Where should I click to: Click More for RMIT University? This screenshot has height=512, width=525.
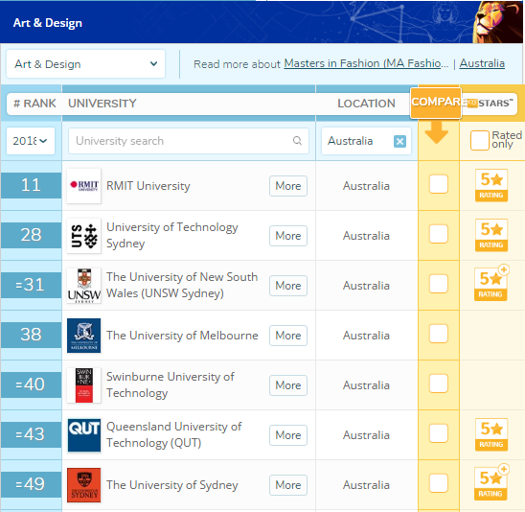288,186
